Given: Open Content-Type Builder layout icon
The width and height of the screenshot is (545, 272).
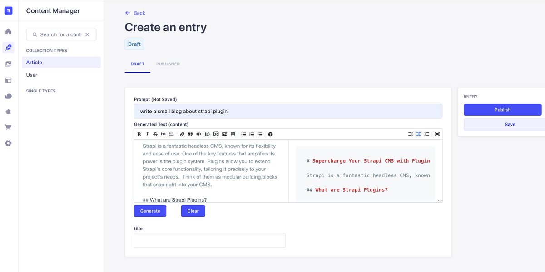Looking at the screenshot, I should [8, 80].
